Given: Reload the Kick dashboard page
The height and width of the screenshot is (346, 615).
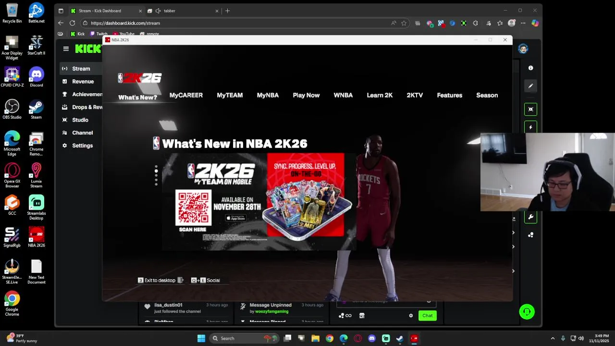Looking at the screenshot, I should coord(72,23).
